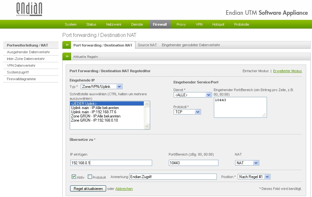The image size is (312, 197).
Task: Open the NAT type dropdown
Action: (247, 163)
